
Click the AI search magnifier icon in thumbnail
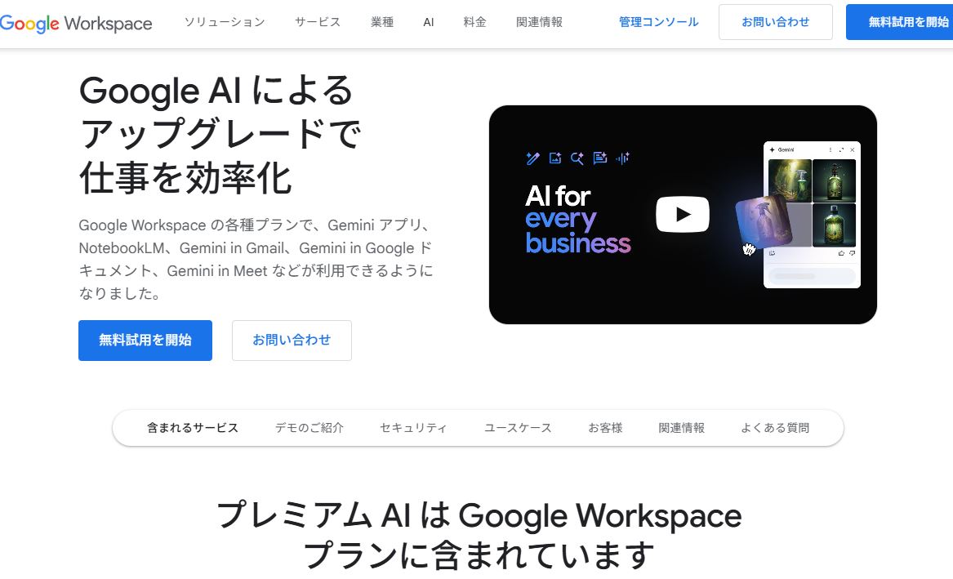[577, 158]
